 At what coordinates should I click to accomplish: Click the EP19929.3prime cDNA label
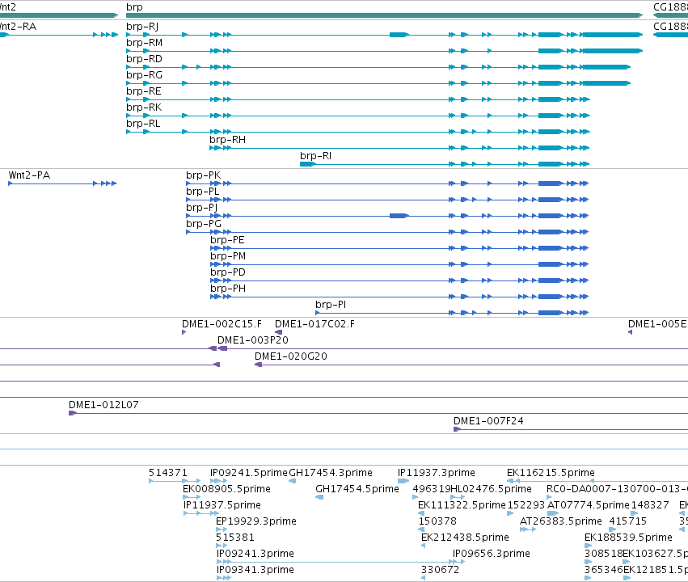point(256,521)
